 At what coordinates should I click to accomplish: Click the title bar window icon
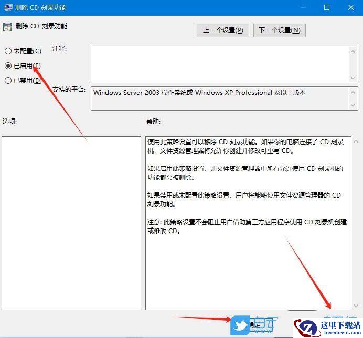[8, 7]
